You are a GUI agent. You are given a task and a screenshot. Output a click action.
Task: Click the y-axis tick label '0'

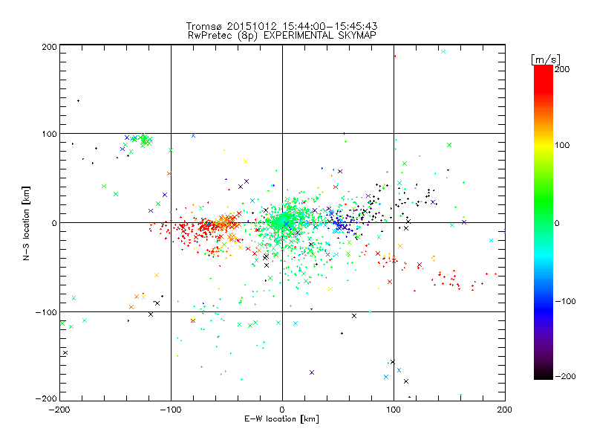54,223
